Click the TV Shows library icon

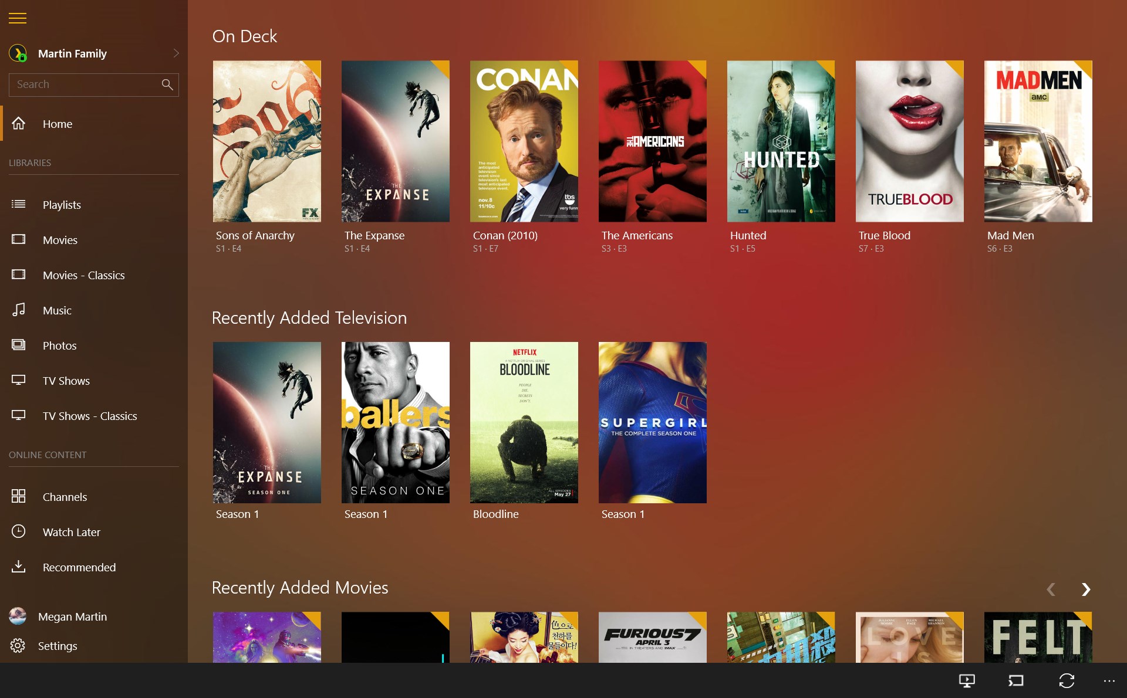[19, 380]
